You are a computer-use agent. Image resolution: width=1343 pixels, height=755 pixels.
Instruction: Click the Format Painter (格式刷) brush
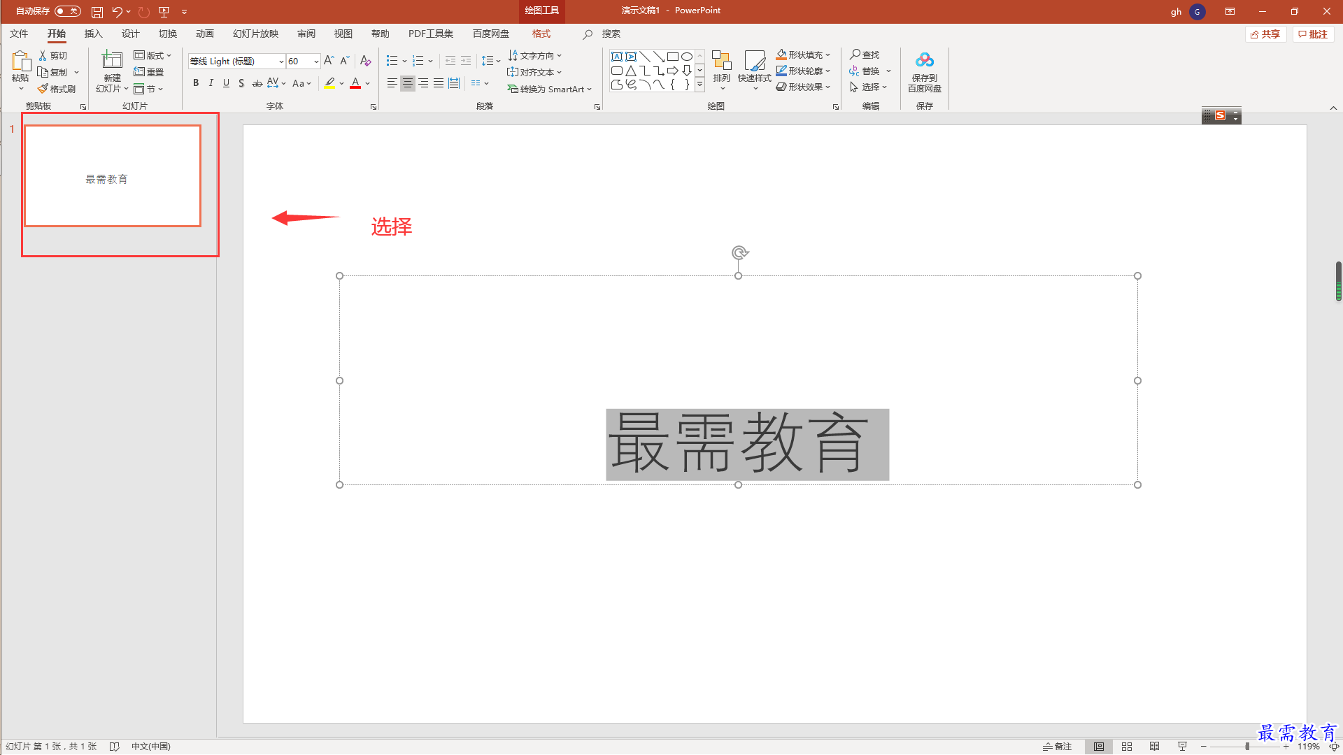point(43,89)
